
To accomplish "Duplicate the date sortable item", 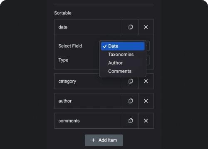I will pos(131,27).
